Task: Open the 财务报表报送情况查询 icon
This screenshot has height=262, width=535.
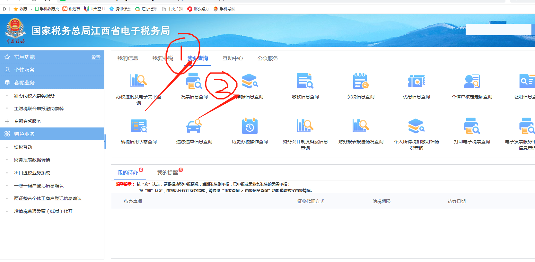Action: pyautogui.click(x=361, y=126)
